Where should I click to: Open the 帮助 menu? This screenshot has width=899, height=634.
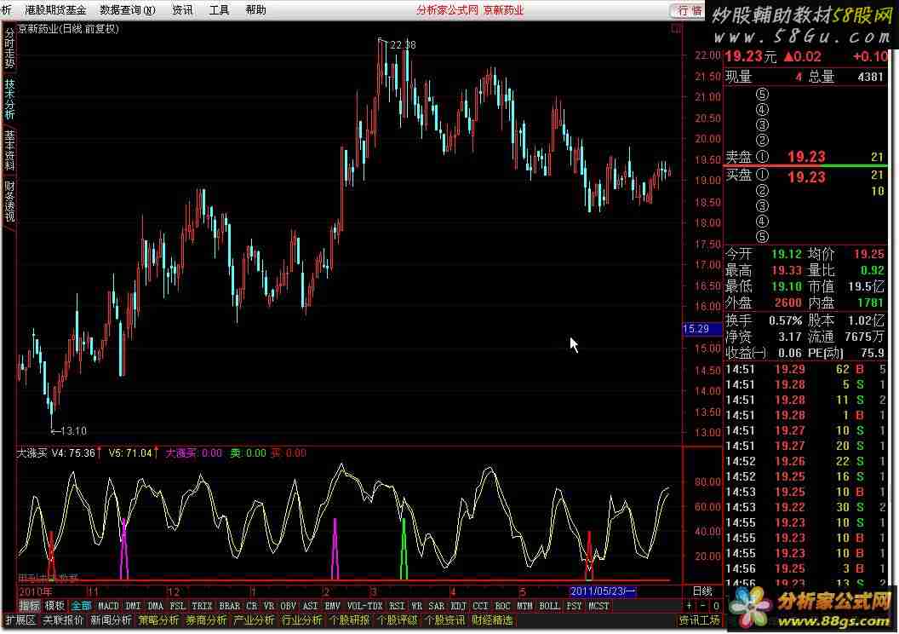[255, 9]
